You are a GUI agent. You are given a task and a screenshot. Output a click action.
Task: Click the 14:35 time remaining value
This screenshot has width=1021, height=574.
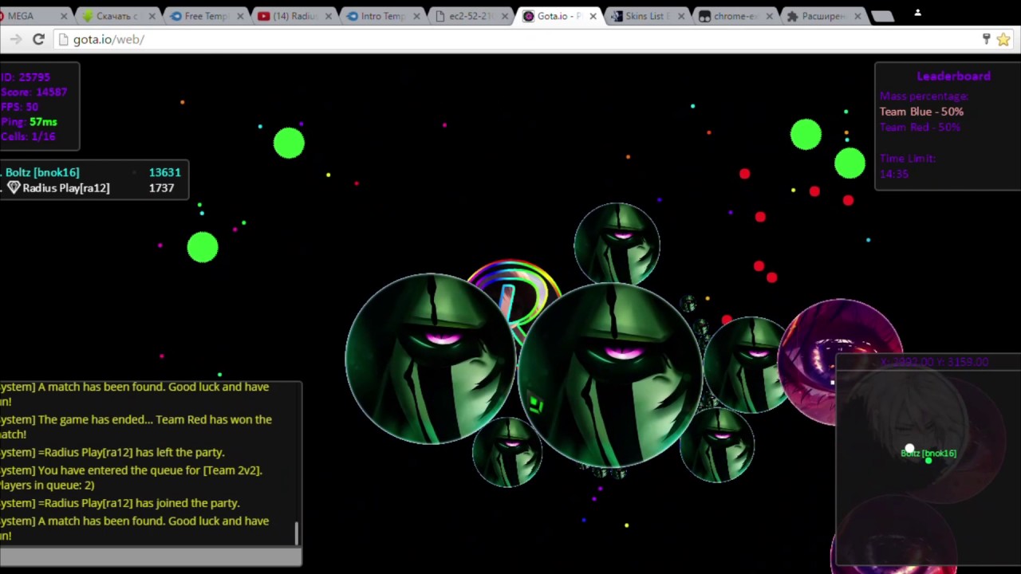[894, 174]
